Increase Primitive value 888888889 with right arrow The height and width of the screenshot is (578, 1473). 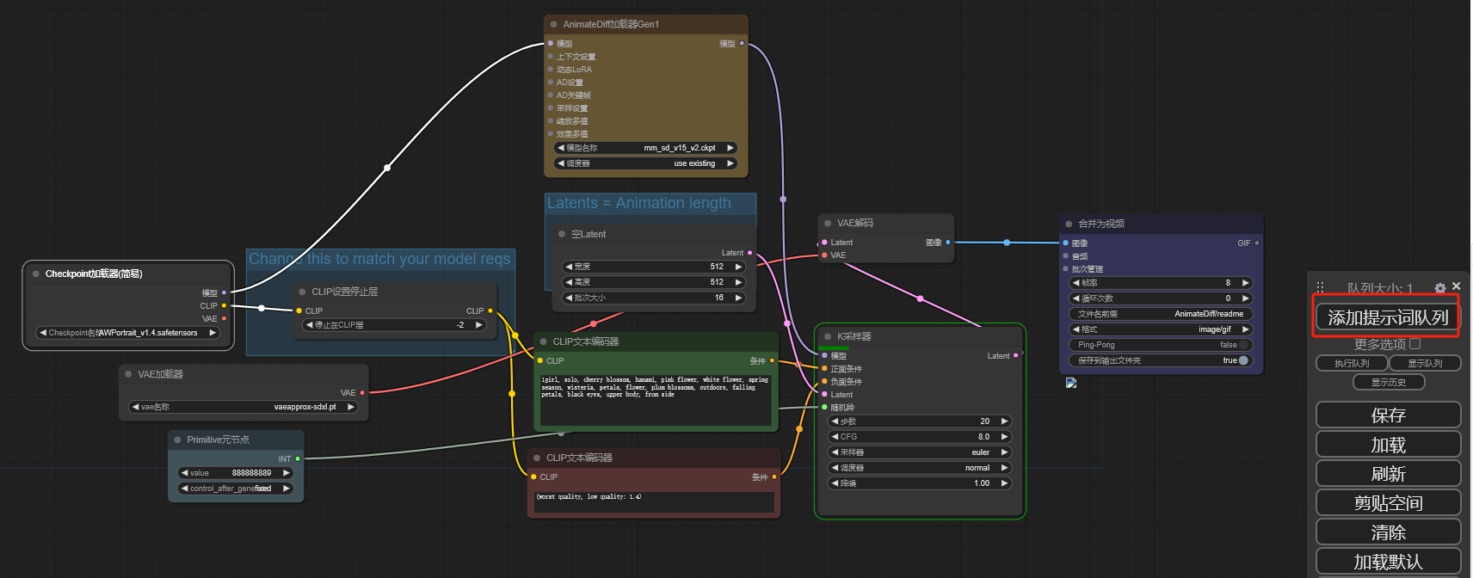coord(287,473)
